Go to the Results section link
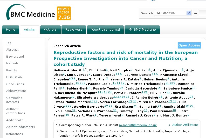This screenshot has height=138, width=206. pyautogui.click(x=11, y=70)
